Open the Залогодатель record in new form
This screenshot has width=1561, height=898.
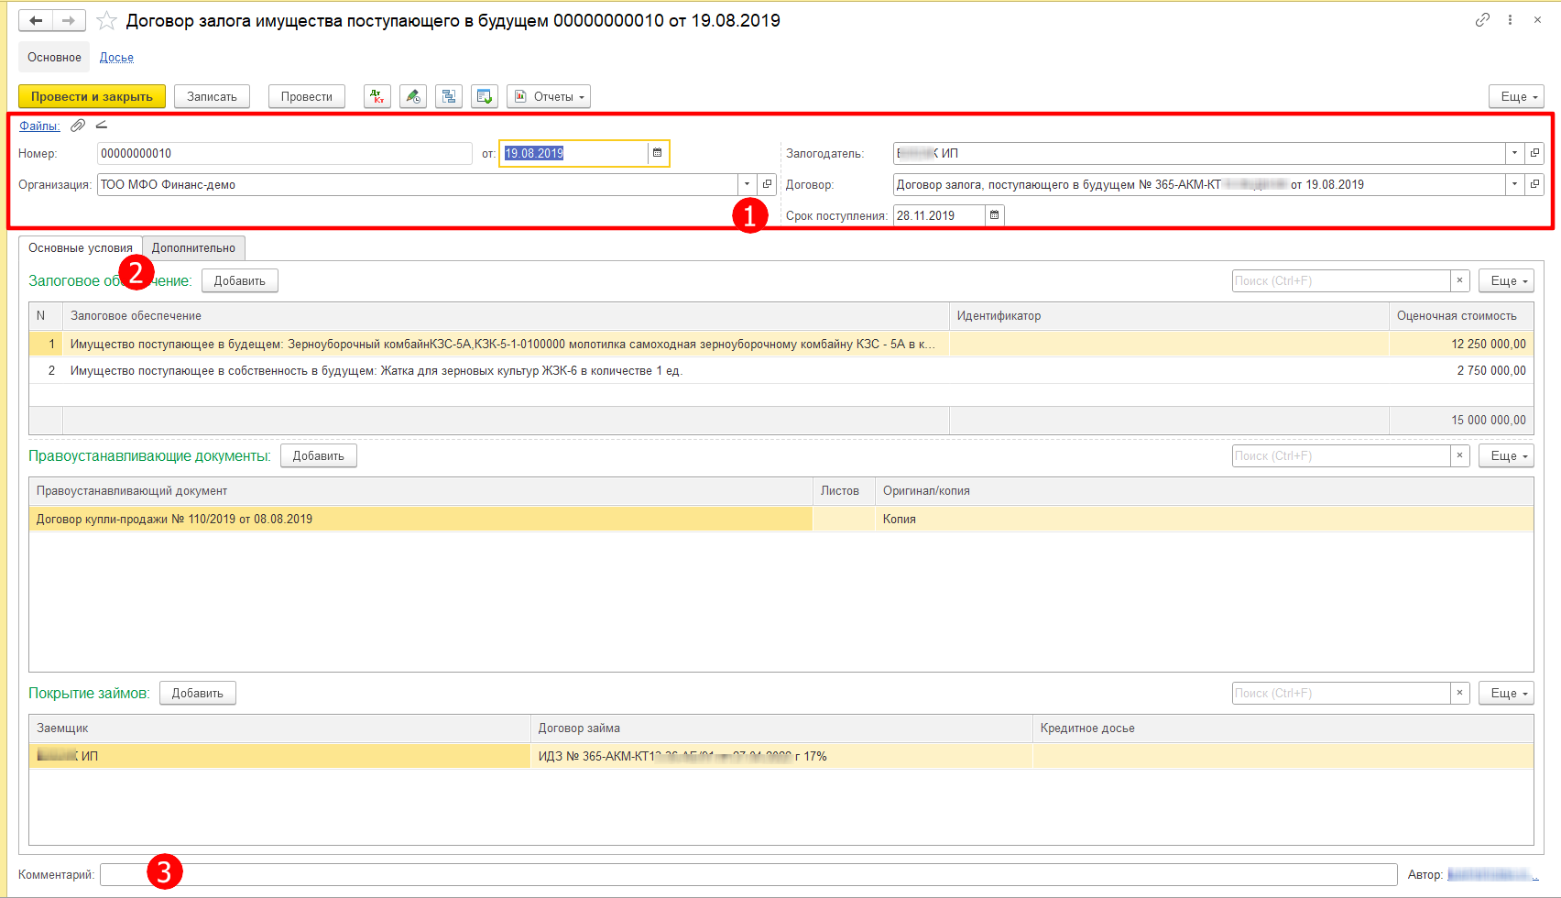click(x=1534, y=153)
